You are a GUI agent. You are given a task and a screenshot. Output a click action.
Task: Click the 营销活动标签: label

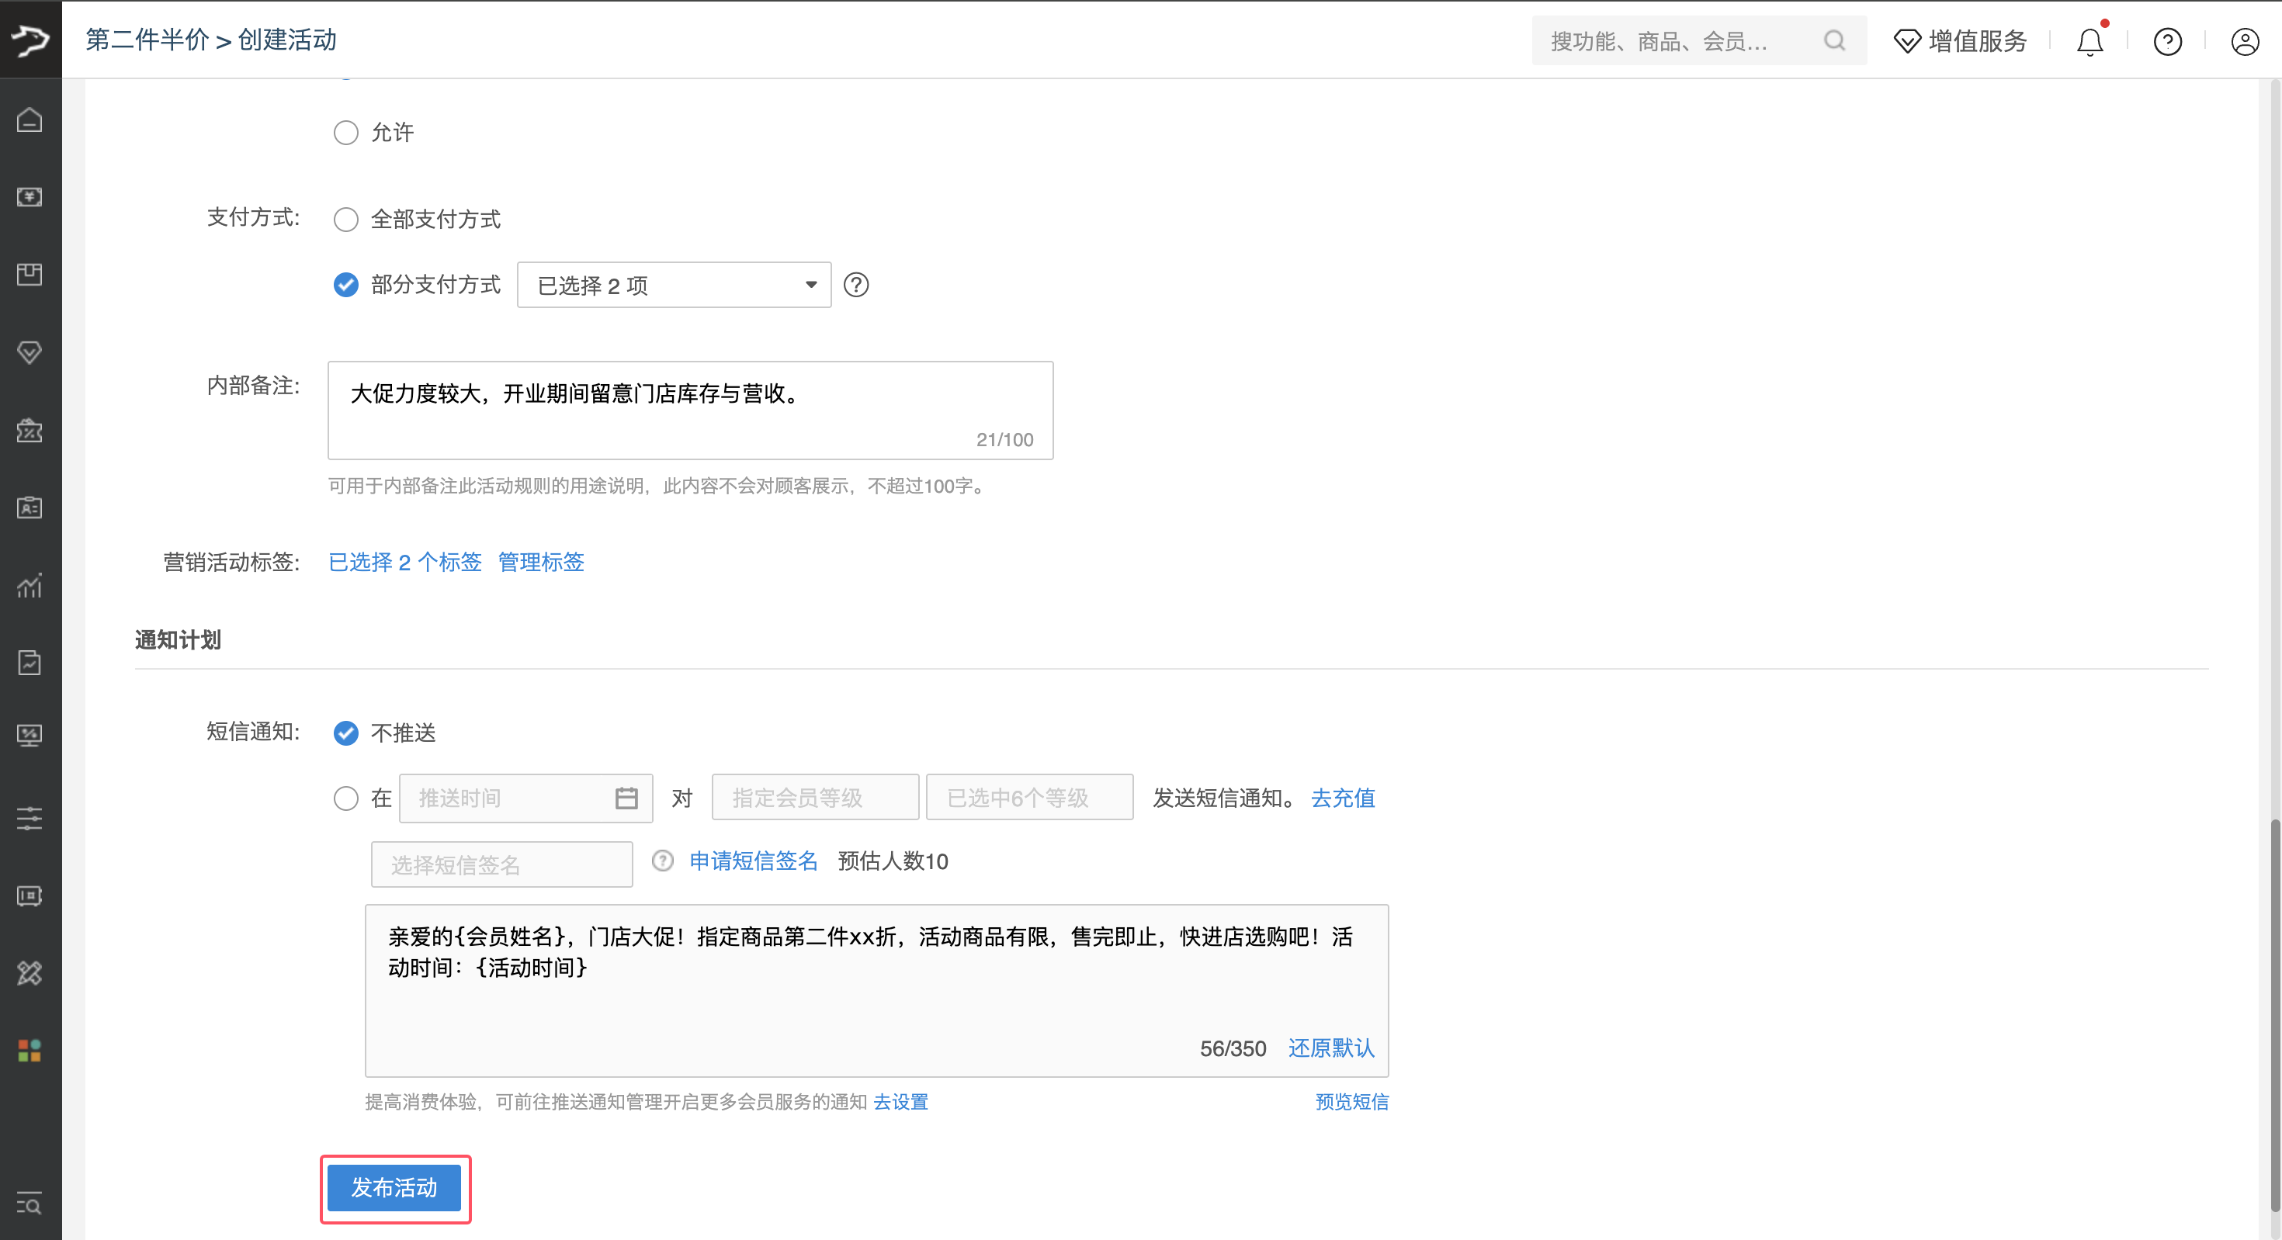231,563
